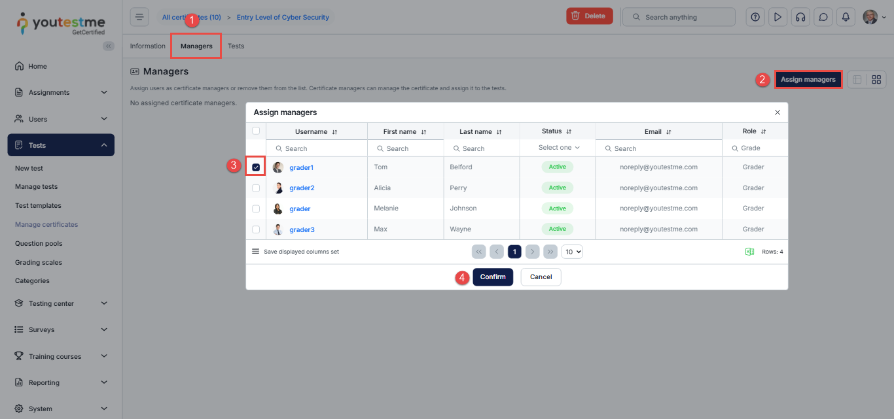Switch to grid card view icon
The width and height of the screenshot is (894, 419).
(x=876, y=80)
